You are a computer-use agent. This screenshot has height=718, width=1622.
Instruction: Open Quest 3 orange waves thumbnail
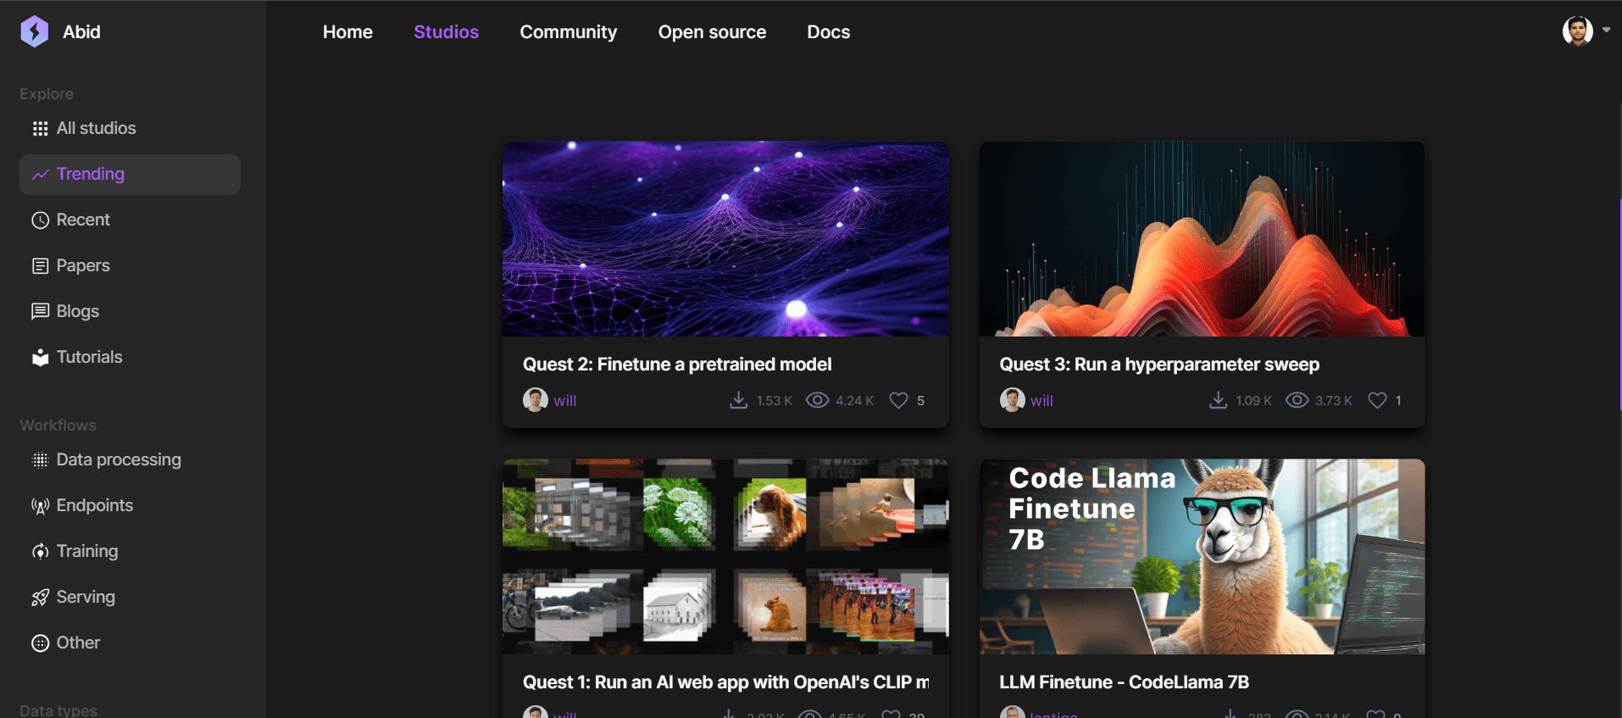[1202, 239]
